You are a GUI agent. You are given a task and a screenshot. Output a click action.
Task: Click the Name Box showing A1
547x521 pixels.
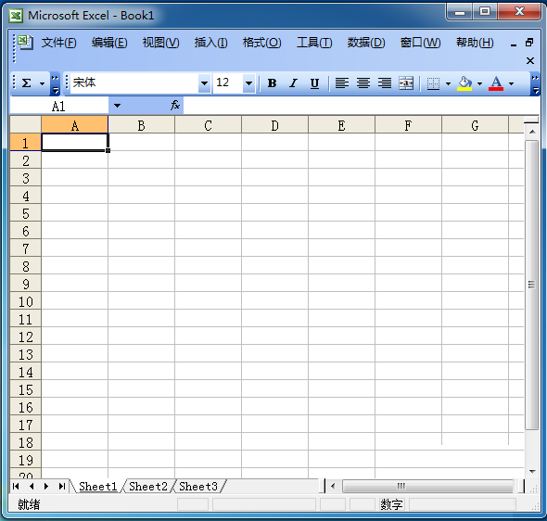(58, 106)
